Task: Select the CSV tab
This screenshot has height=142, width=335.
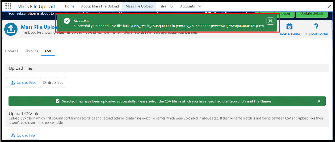Action: tap(48, 51)
